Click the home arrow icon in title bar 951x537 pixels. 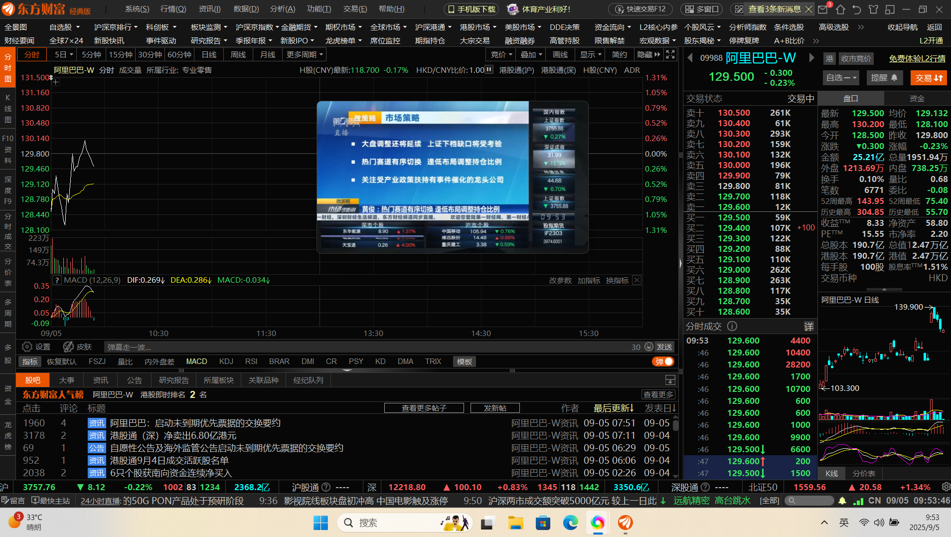tap(841, 9)
